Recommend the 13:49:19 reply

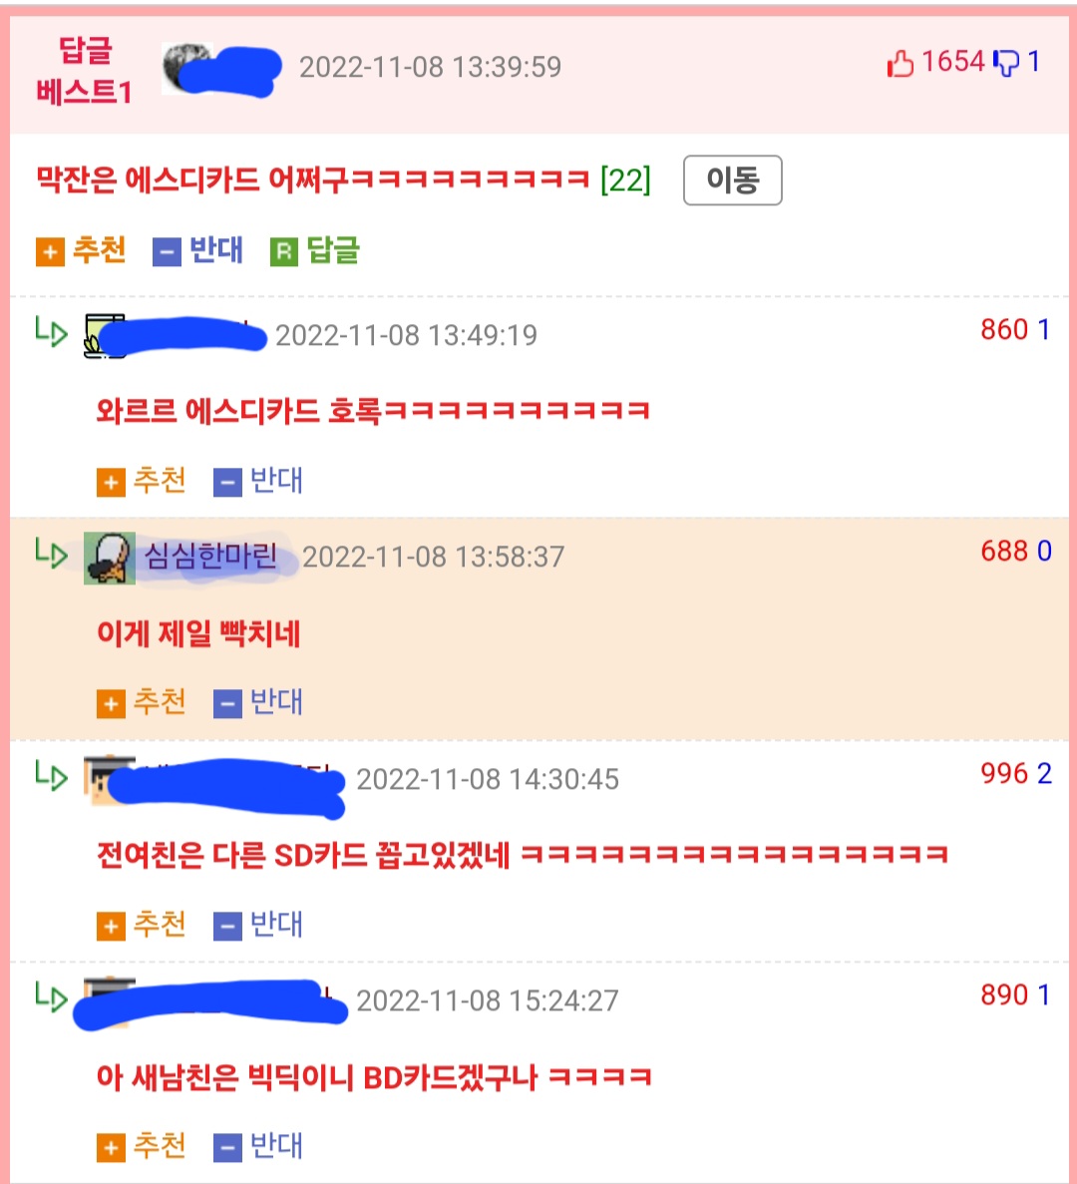pos(142,481)
